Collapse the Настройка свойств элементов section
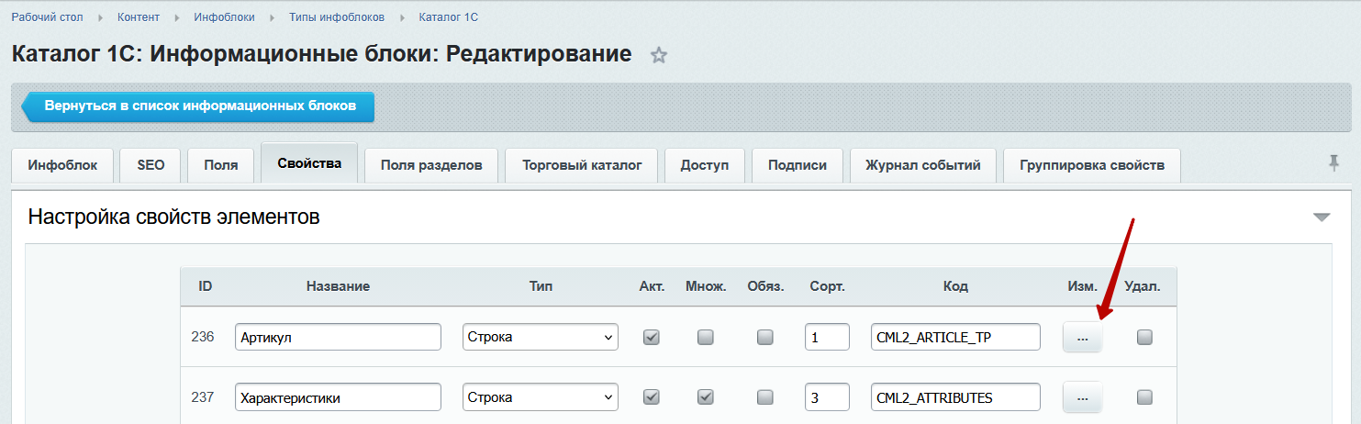This screenshot has height=424, width=1361. (1321, 218)
